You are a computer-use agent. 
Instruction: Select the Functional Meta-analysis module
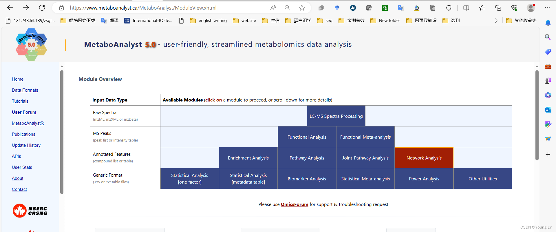pyautogui.click(x=365, y=137)
